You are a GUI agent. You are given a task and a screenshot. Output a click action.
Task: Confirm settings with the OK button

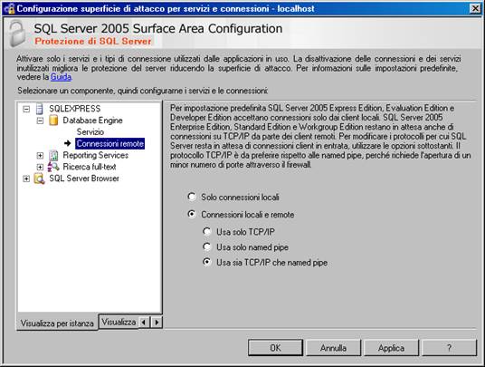(x=275, y=348)
